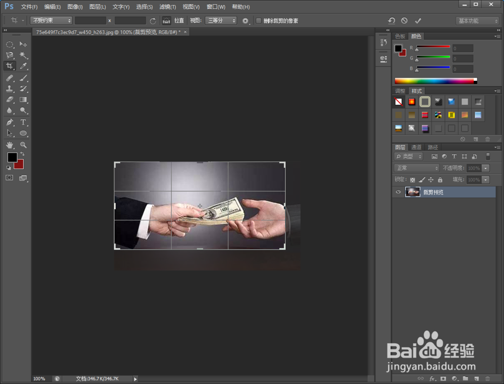
Task: Open the layer filter 类型 dropdown
Action: (408, 157)
